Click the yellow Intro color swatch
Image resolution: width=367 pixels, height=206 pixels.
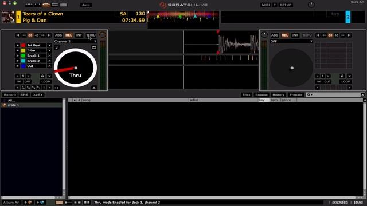23,50
